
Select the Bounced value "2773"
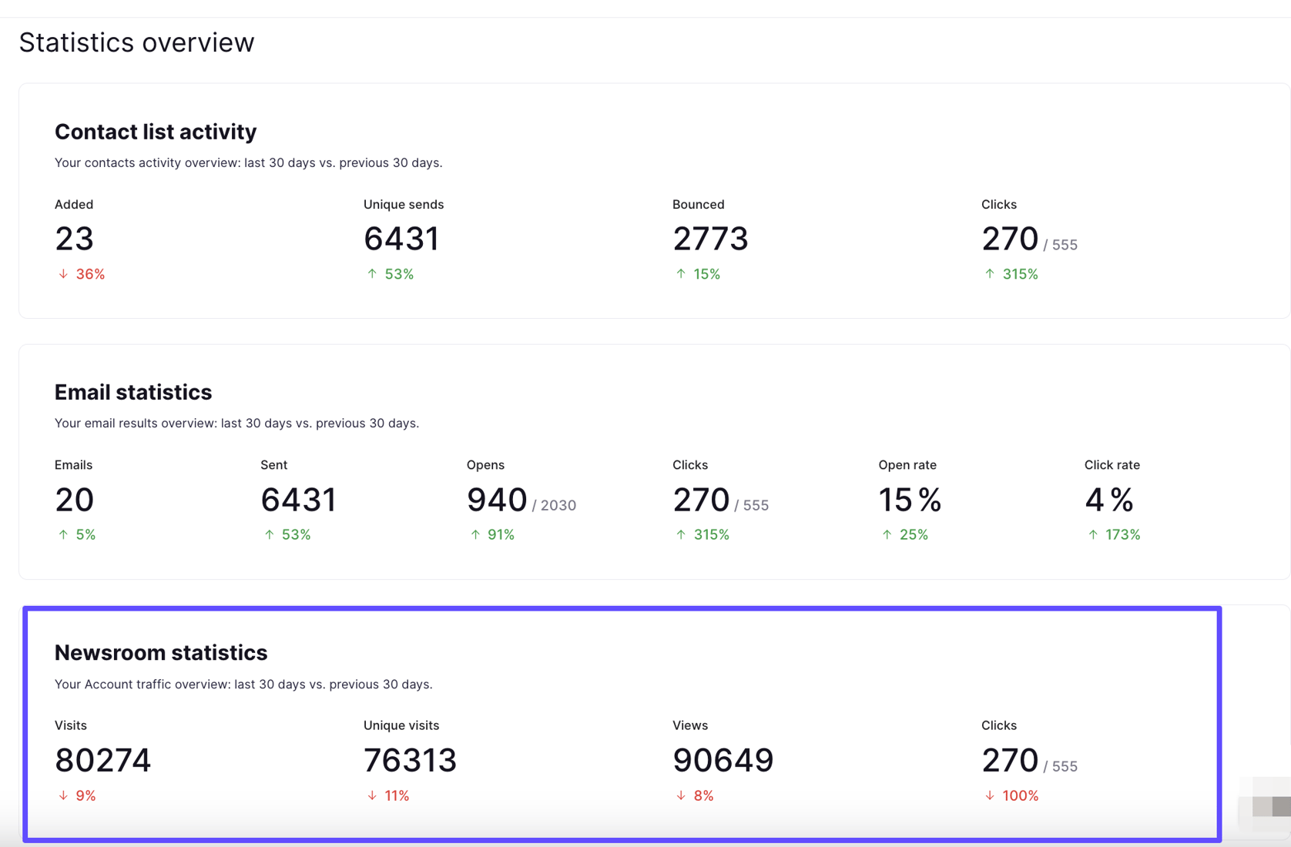(710, 239)
